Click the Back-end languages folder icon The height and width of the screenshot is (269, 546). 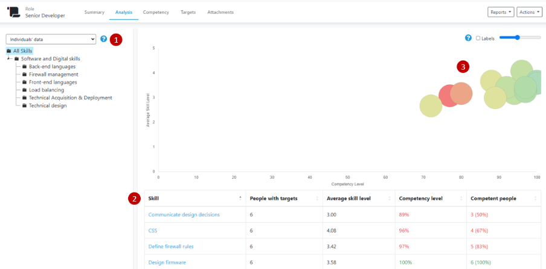[24, 67]
